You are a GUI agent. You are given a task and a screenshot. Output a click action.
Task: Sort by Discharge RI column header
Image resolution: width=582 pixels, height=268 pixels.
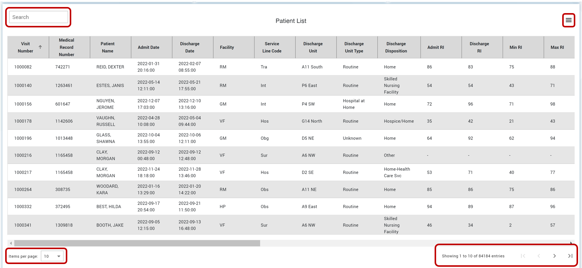[479, 47]
